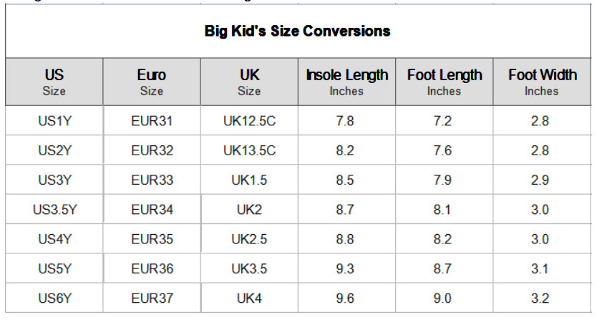Click the UK3.5 cell
Screen dimensions: 602x325
click(249, 269)
